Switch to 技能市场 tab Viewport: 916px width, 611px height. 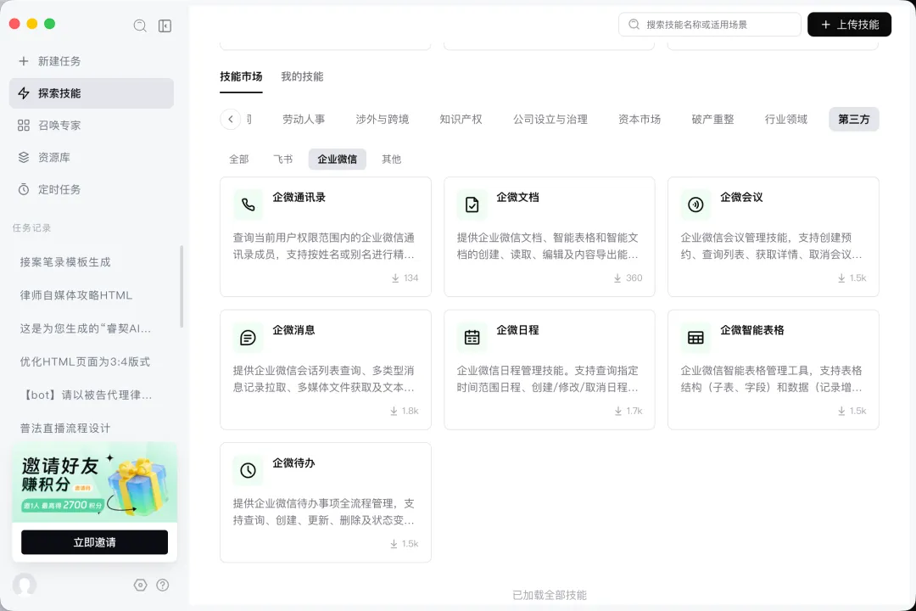coord(241,76)
